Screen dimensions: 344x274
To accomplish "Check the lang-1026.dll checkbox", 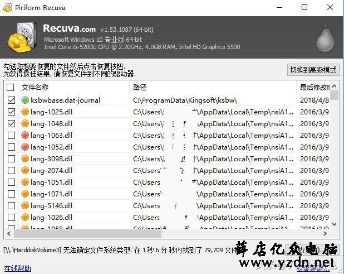I will point(11,217).
